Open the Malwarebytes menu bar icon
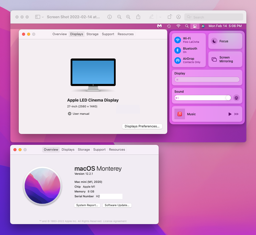This screenshot has width=256, height=235. (x=159, y=26)
